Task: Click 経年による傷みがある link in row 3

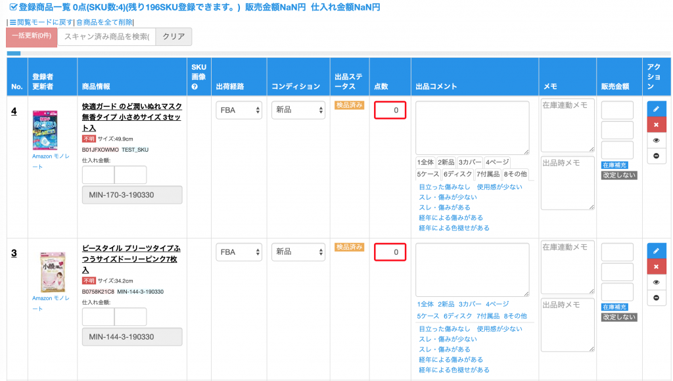Action: 451,360
